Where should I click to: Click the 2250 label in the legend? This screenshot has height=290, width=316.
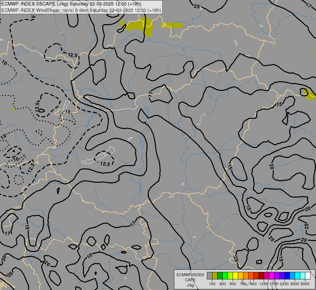point(284,284)
